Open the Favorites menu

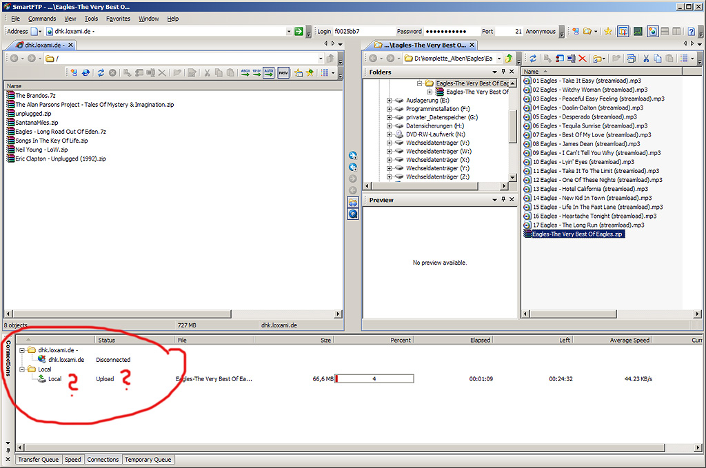point(118,19)
